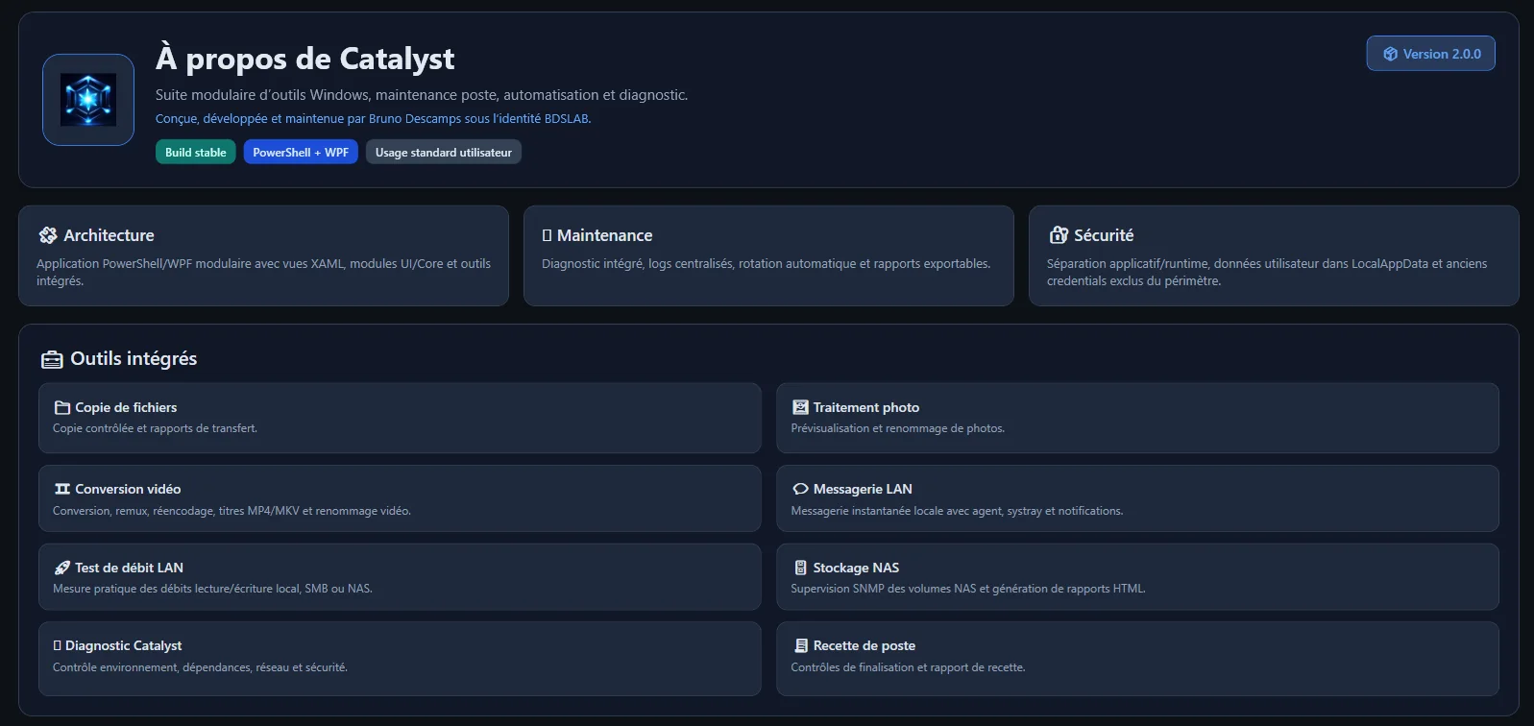Click the 'Stockage NAS' tool title
The width and height of the screenshot is (1534, 726).
856,568
